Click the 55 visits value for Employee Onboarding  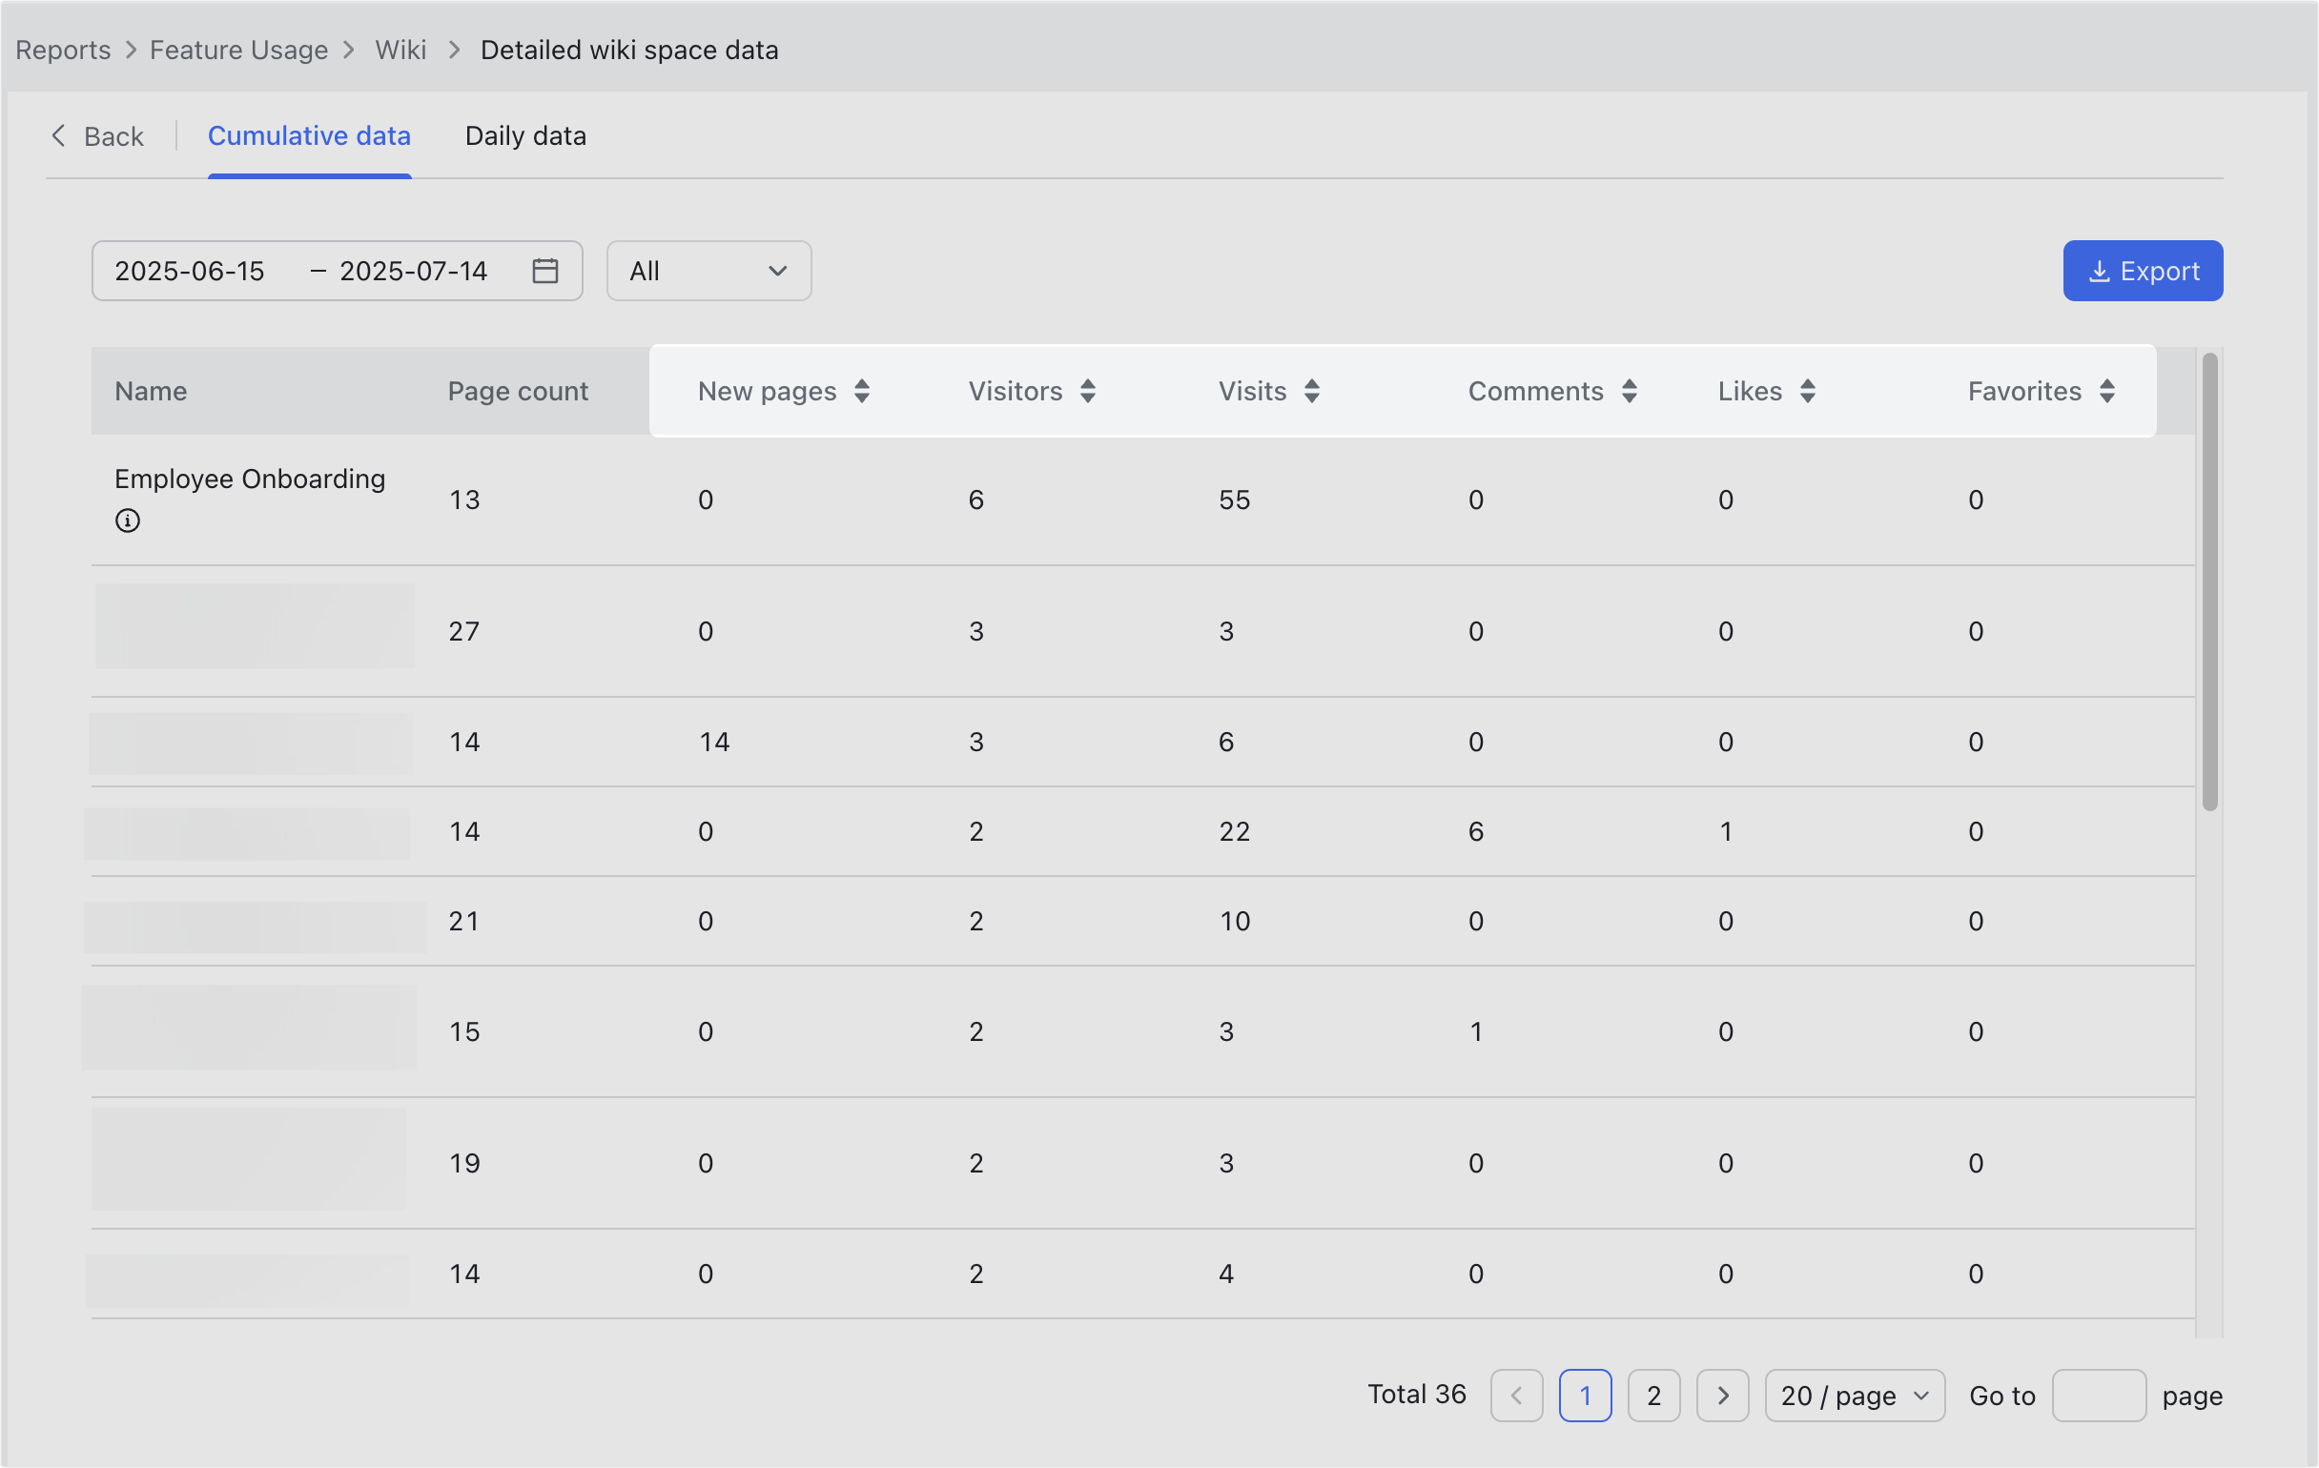1235,500
